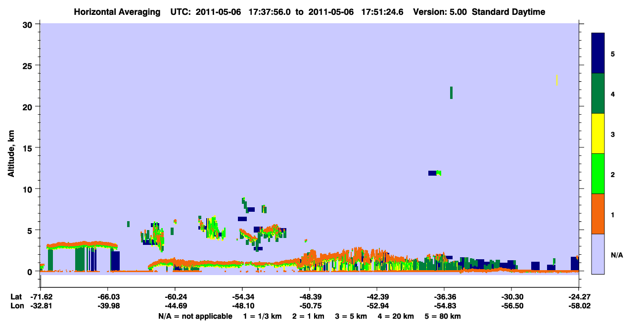643x330 pixels.
Task: Click longitude value -50.75
Action: point(310,306)
